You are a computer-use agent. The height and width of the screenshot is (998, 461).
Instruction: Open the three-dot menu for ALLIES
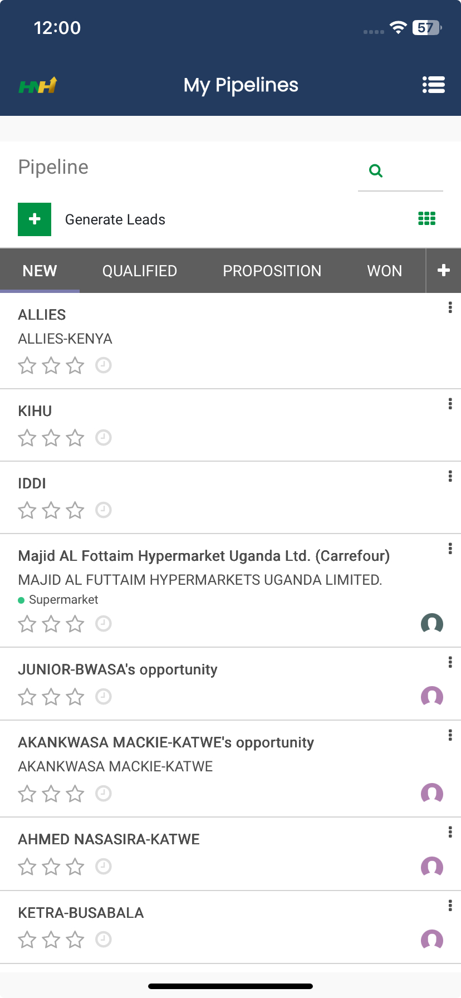450,307
